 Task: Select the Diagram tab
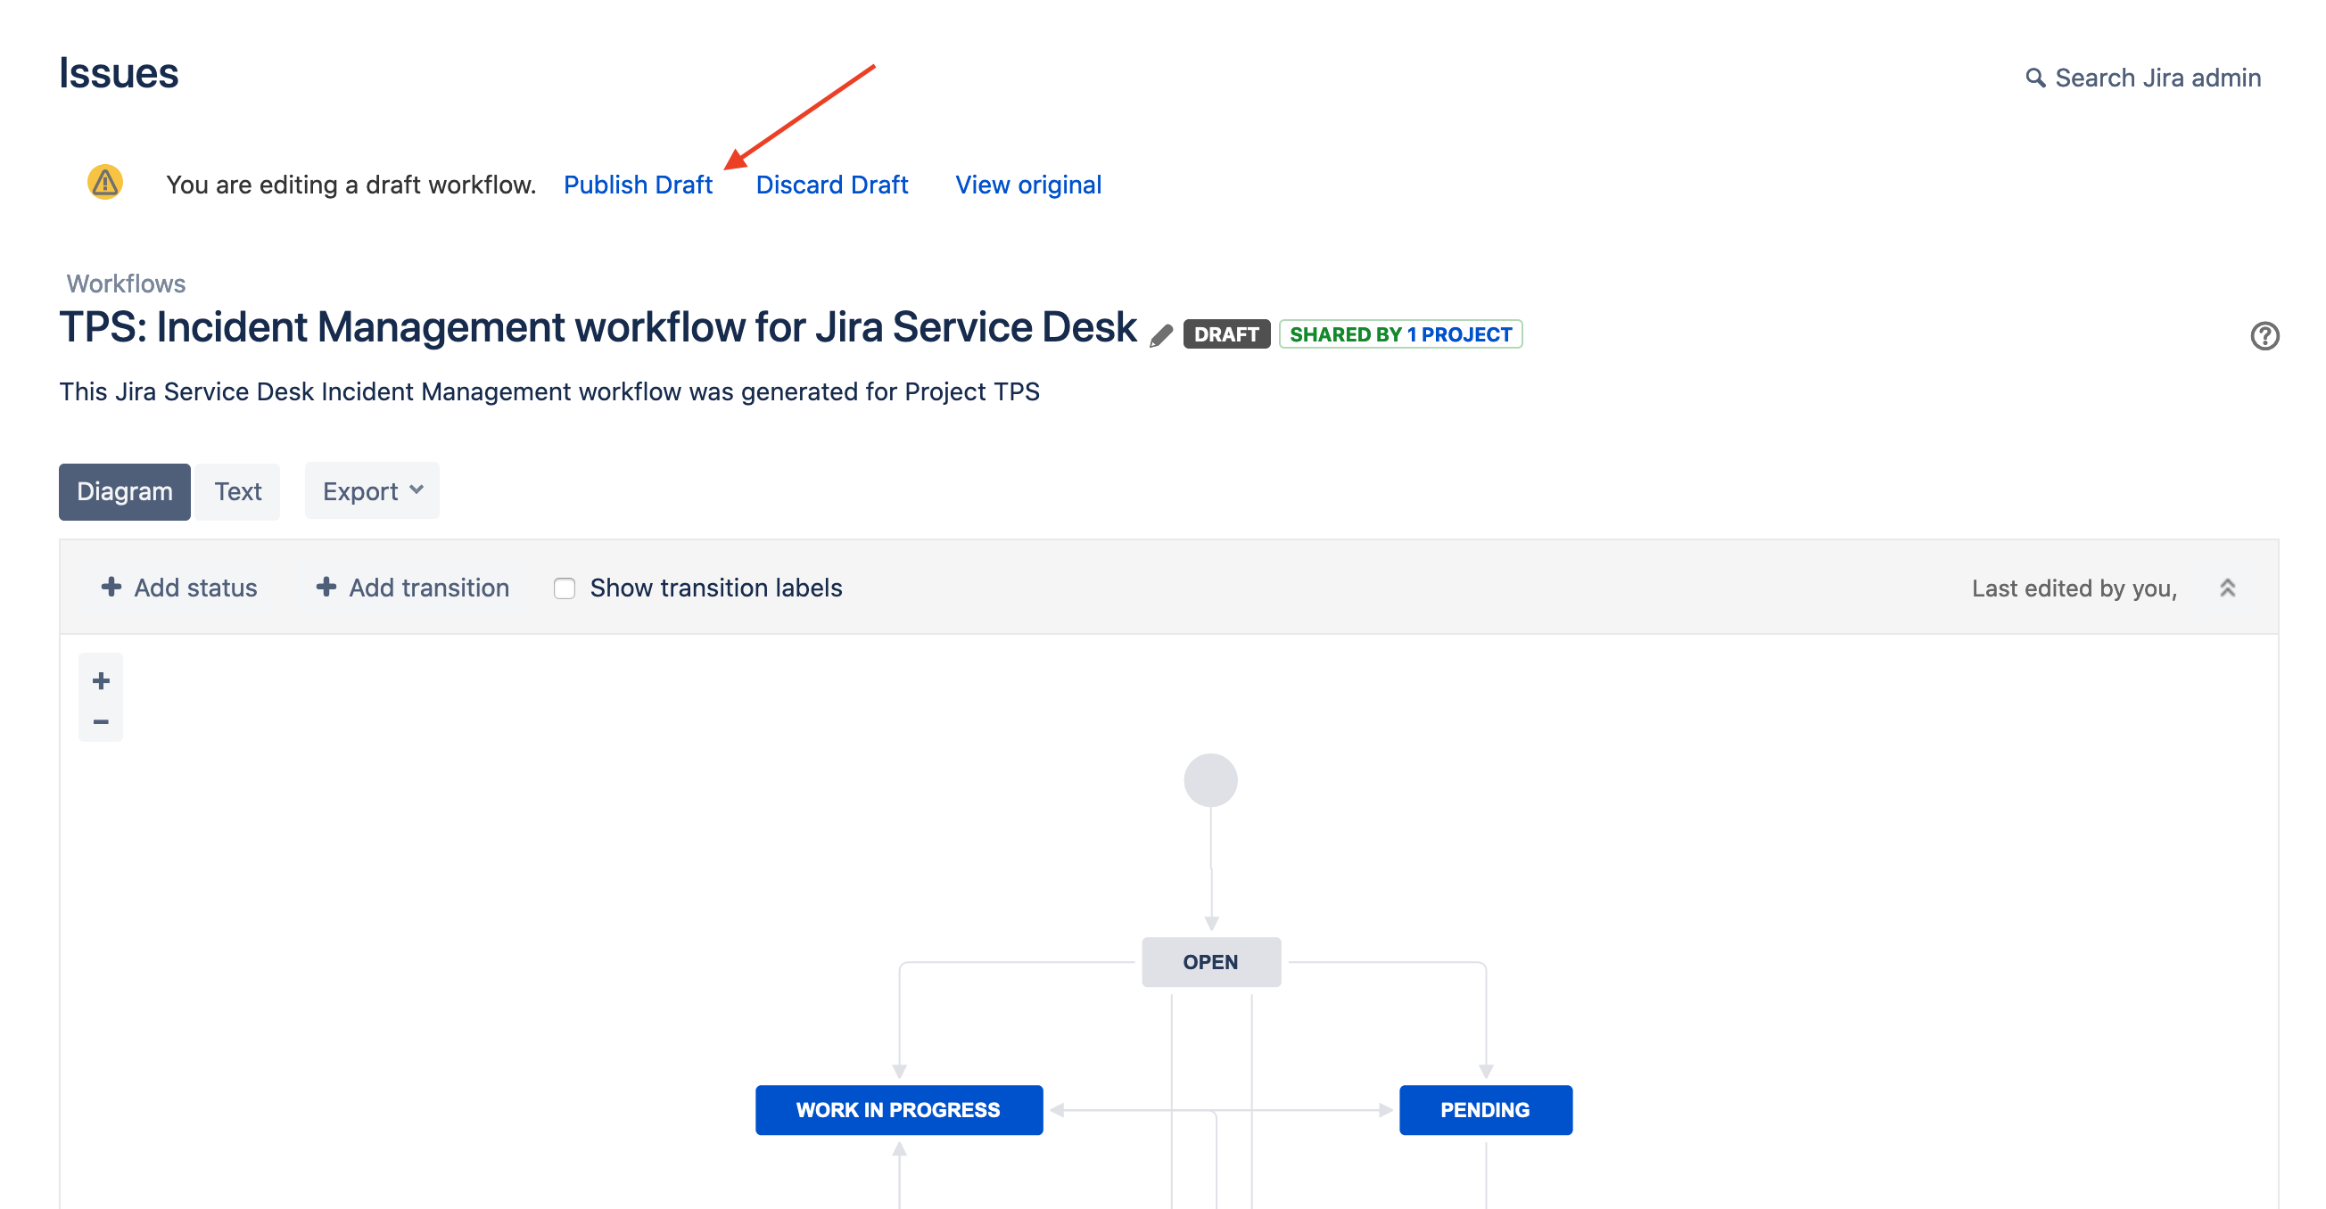(x=125, y=491)
